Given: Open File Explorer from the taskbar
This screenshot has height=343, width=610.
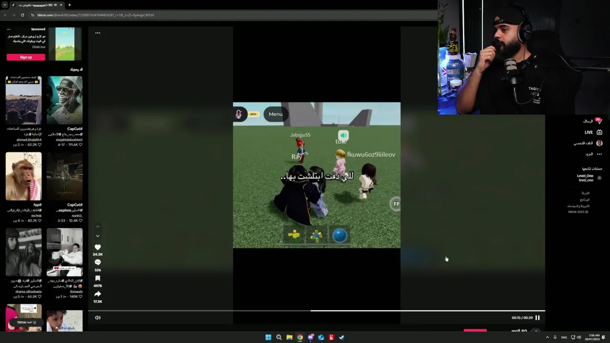Looking at the screenshot, I should (x=289, y=337).
